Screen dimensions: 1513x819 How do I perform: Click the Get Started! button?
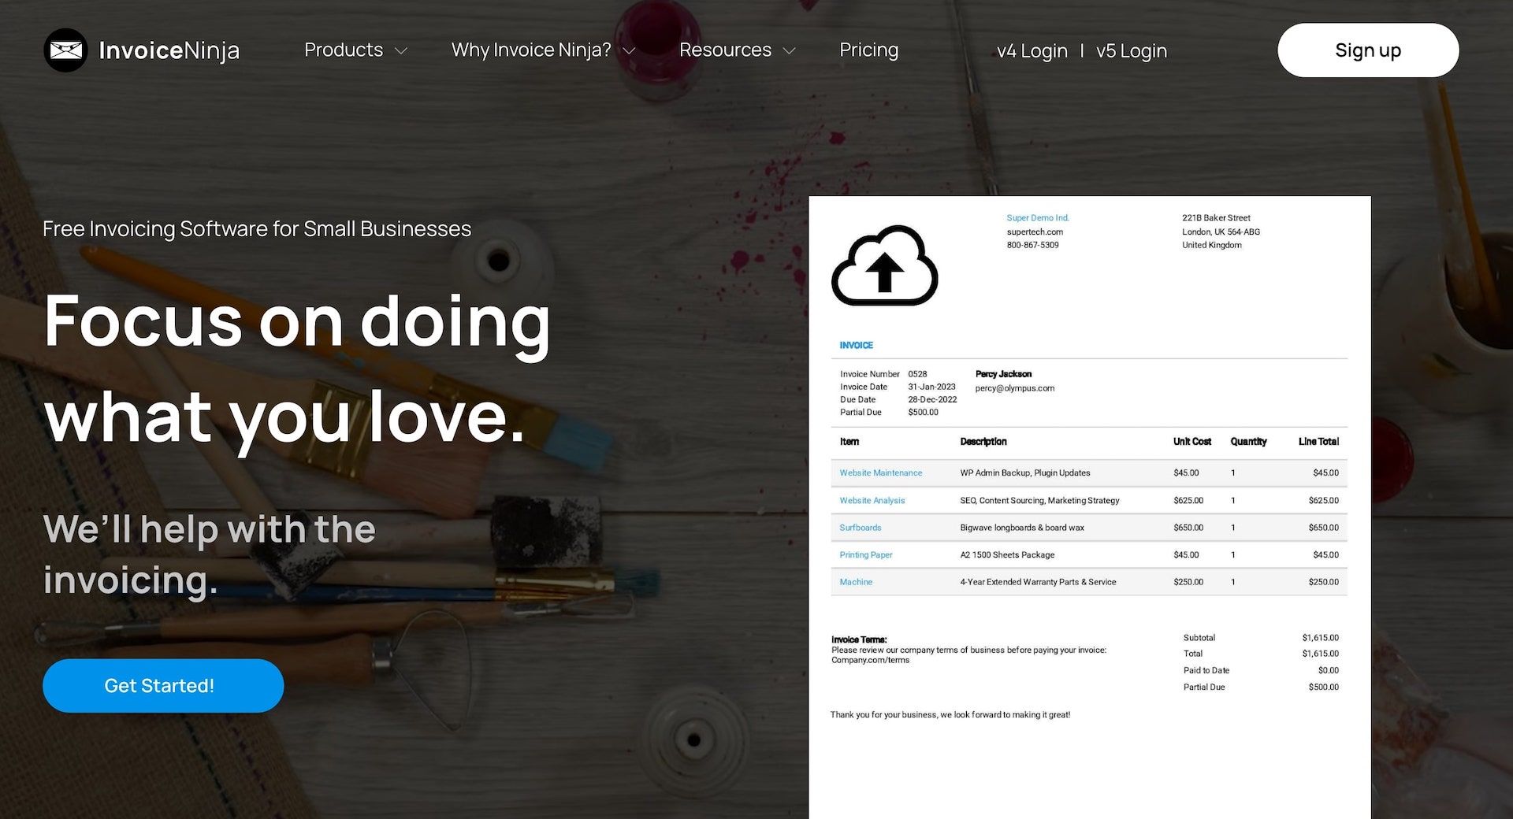pyautogui.click(x=163, y=686)
